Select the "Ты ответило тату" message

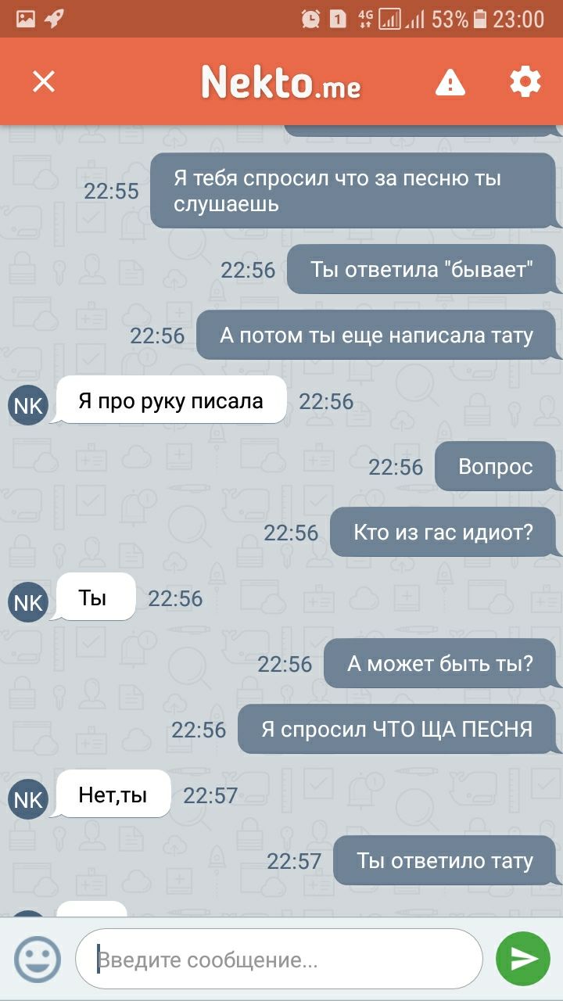(444, 861)
